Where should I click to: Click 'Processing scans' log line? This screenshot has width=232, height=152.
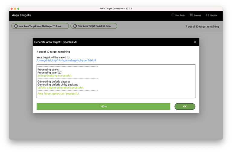(x=48, y=70)
